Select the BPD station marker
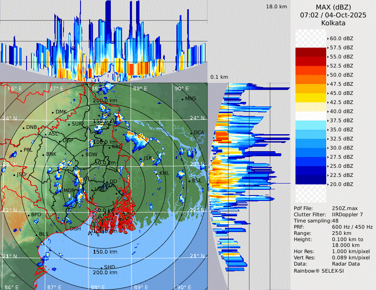Image resolution: width=376 pixels, height=290 pixels. point(29,215)
